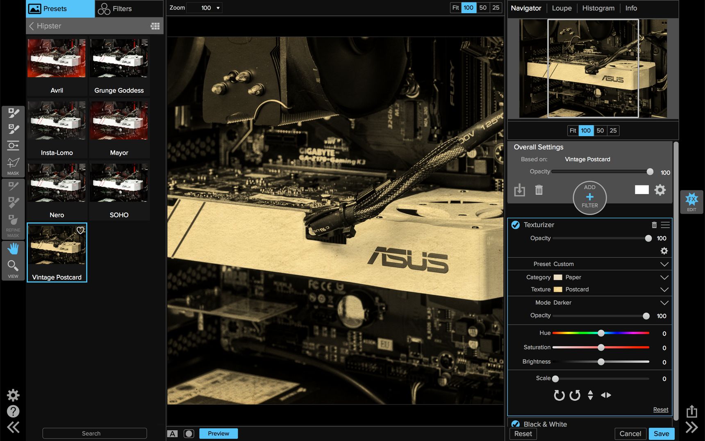The width and height of the screenshot is (705, 441).
Task: Toggle the Texturizer filter on or off
Action: coord(516,225)
